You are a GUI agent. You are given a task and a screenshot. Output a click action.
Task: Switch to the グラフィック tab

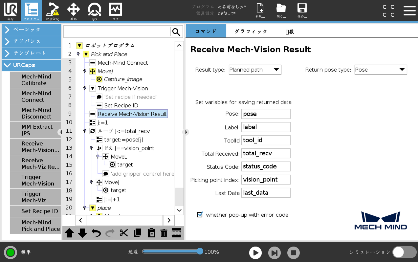pyautogui.click(x=251, y=32)
